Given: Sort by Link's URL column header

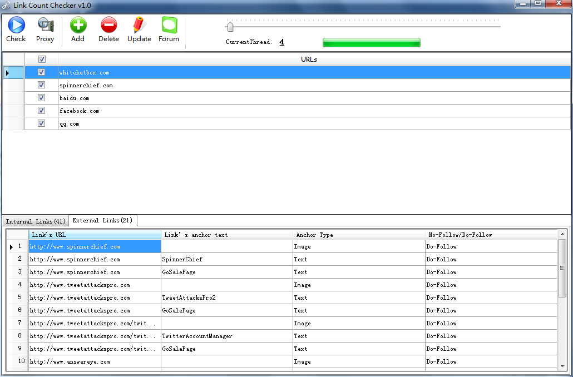Looking at the screenshot, I should pos(95,235).
